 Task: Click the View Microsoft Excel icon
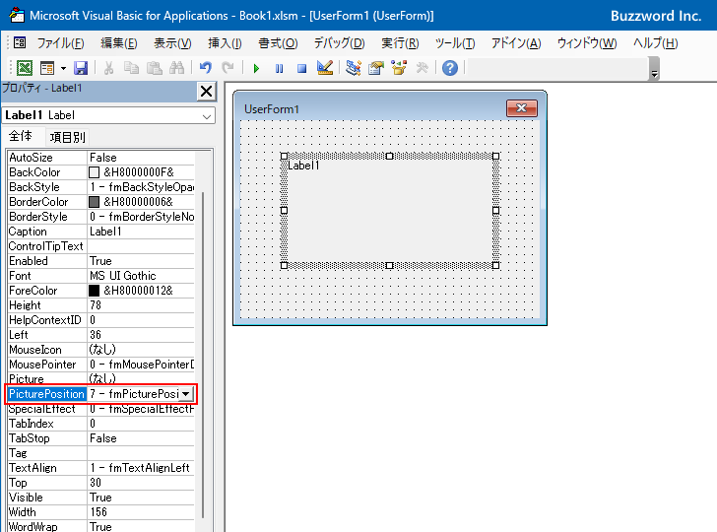tap(25, 68)
